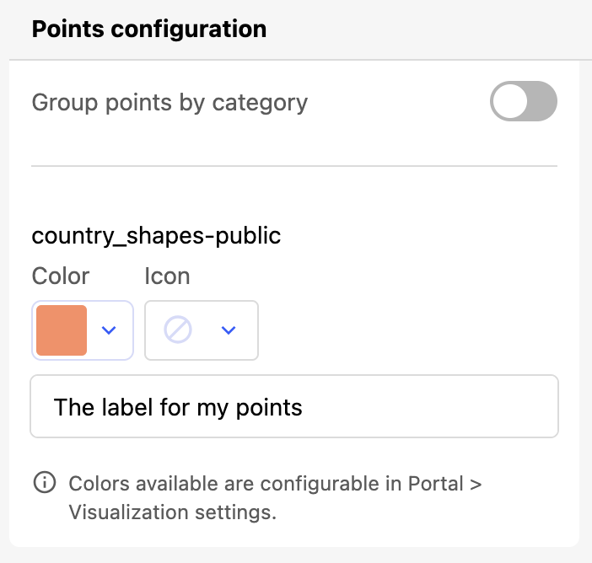Select the country_shapes-public dataset name

click(156, 235)
